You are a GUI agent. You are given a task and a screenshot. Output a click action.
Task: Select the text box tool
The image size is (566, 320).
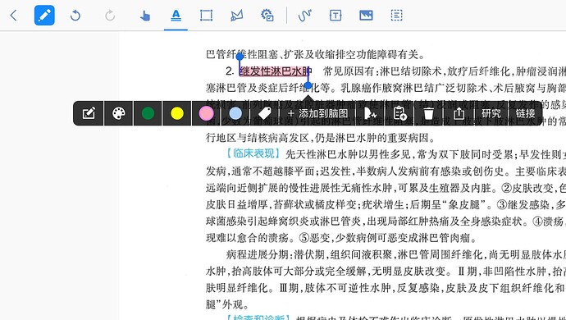(335, 16)
